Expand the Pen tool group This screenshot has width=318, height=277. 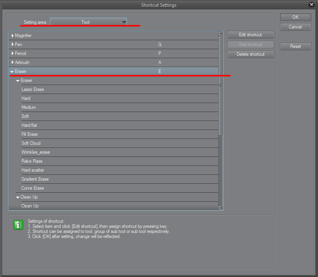coord(13,44)
